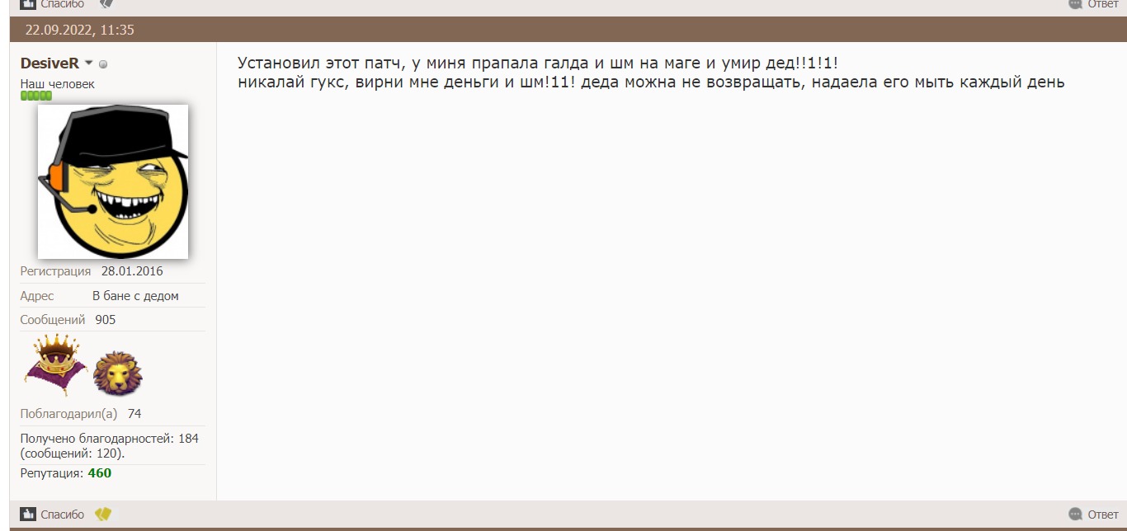
Task: Click the gray offline status dot near DesiveR
Action: 103,64
